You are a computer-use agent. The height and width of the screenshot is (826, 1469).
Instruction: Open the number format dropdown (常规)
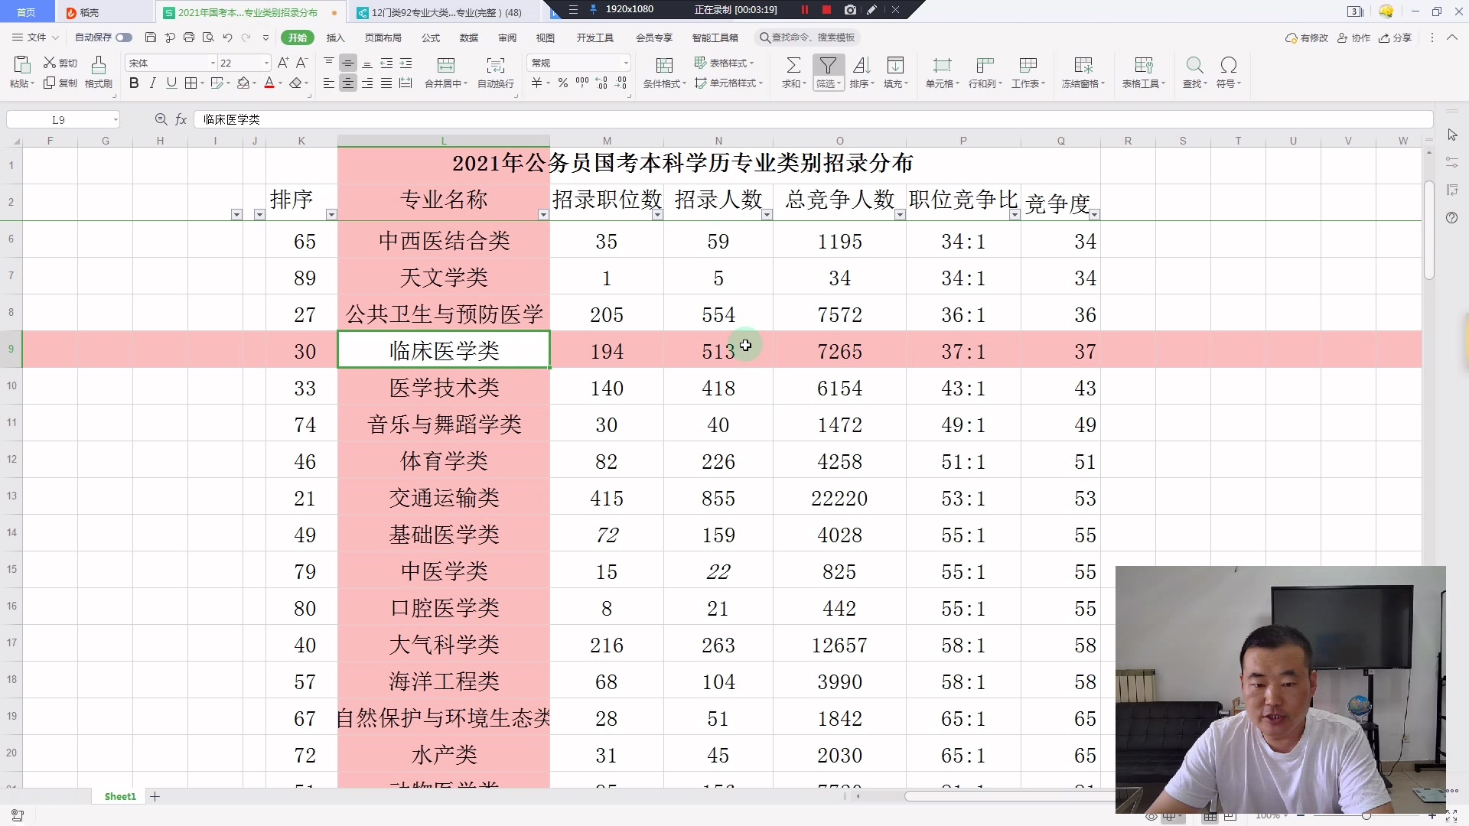tap(626, 63)
